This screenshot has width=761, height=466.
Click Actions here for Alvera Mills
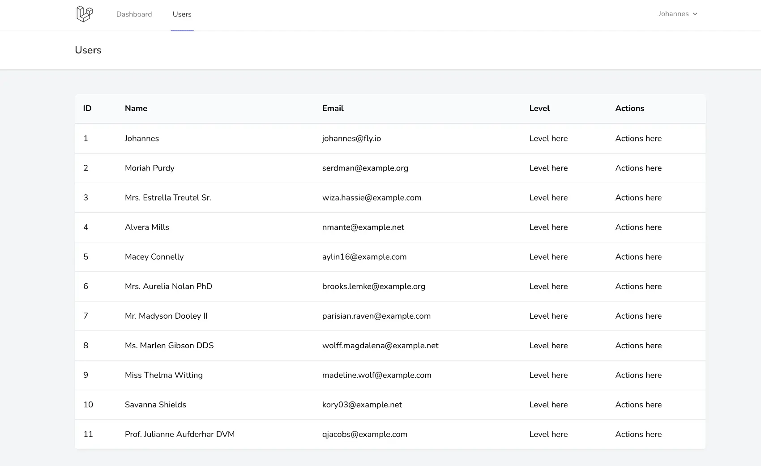[x=638, y=227]
